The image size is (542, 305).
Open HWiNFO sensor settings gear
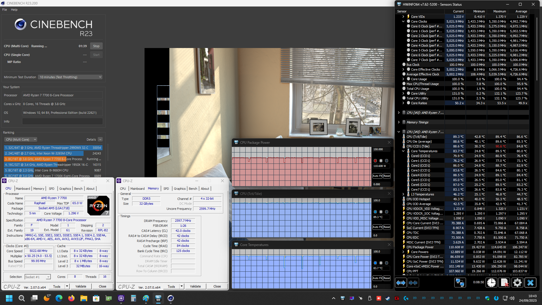tap(517, 283)
